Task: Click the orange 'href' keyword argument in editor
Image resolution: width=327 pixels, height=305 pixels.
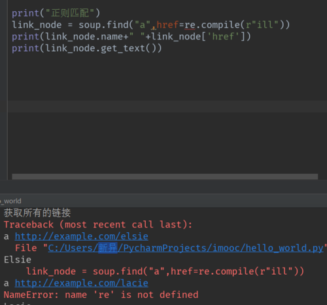Action: 167,25
